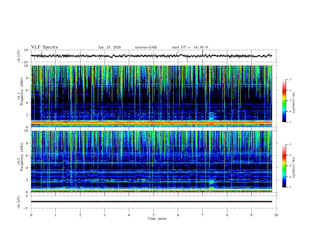The image size is (311, 241).
Task: Click the time axis end label "10"
Action: click(276, 215)
